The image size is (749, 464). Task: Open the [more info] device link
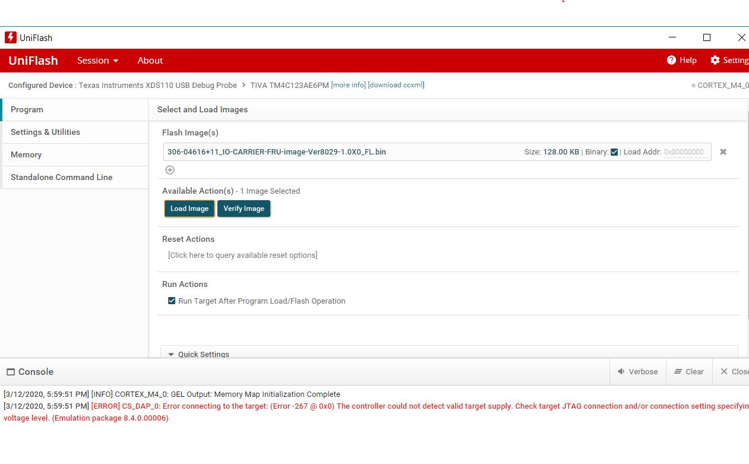coord(349,85)
